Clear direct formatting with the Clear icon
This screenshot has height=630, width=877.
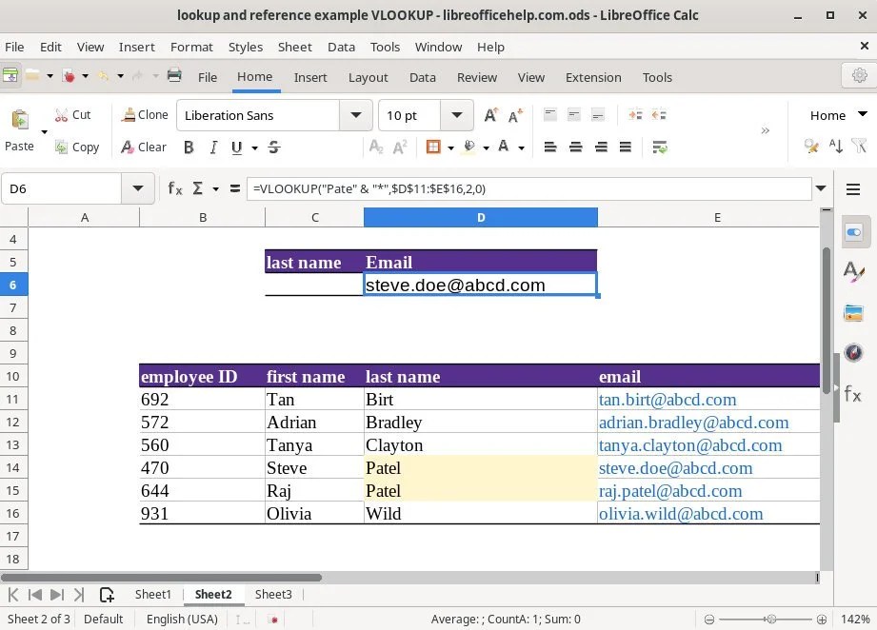(144, 147)
